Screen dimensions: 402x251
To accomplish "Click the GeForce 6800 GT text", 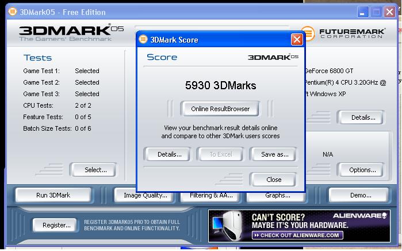I will [x=329, y=71].
